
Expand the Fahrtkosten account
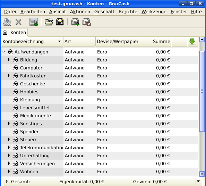point(9,76)
